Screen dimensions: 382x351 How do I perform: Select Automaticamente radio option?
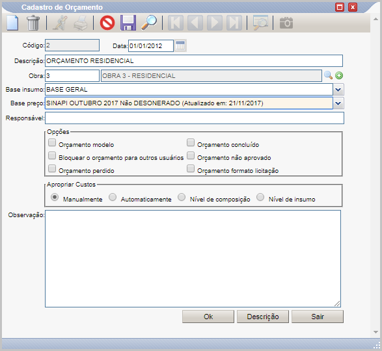[113, 197]
